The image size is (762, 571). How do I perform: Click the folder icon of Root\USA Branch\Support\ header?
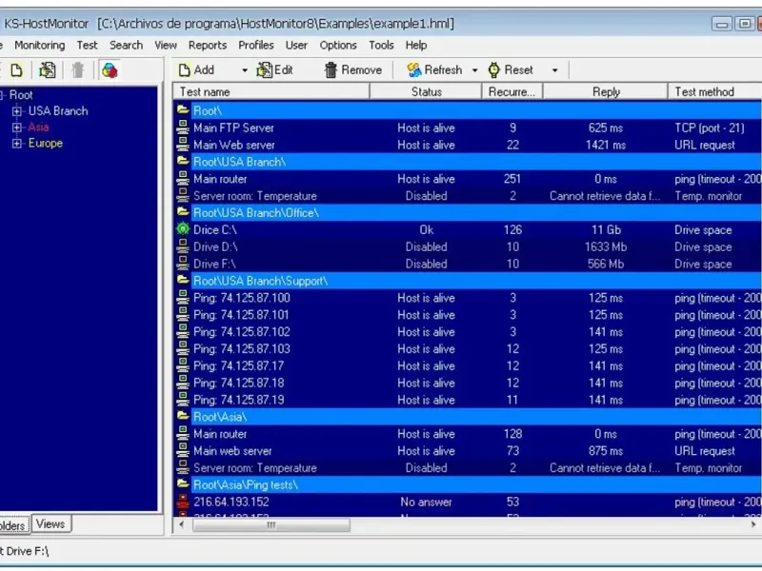(183, 281)
